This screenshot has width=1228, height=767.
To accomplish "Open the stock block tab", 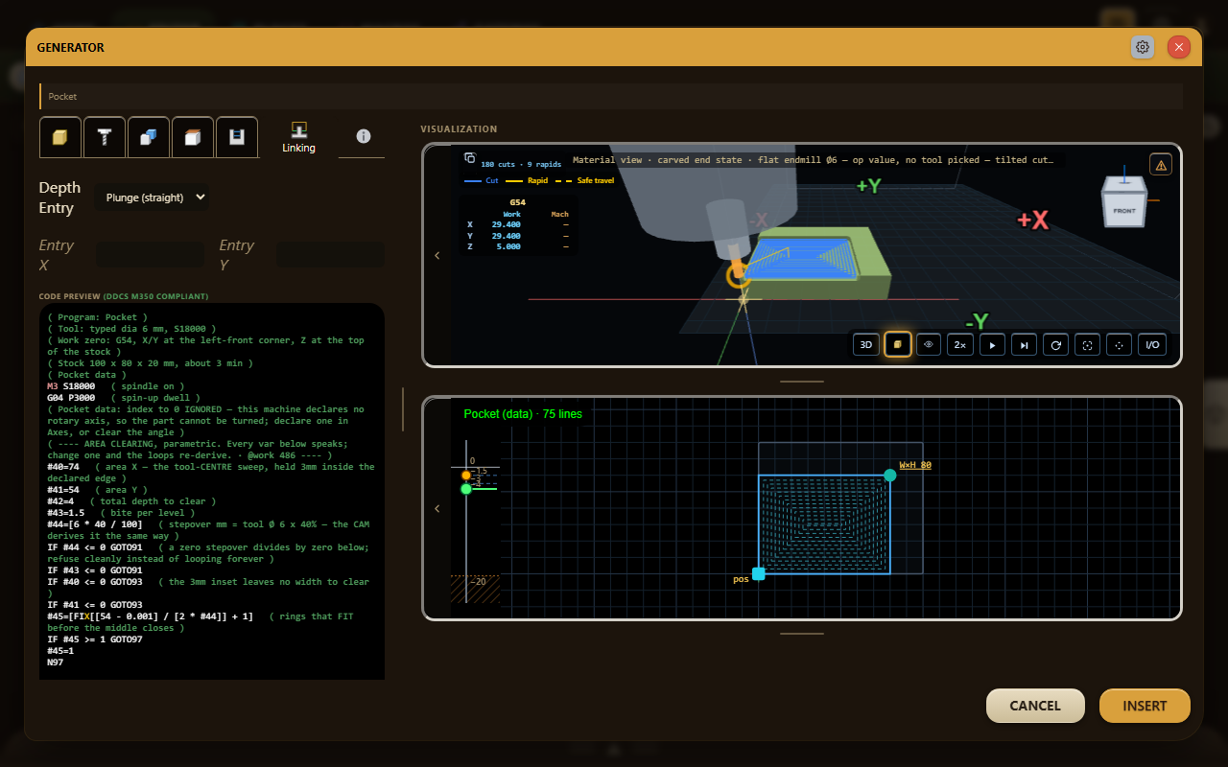I will tap(59, 137).
